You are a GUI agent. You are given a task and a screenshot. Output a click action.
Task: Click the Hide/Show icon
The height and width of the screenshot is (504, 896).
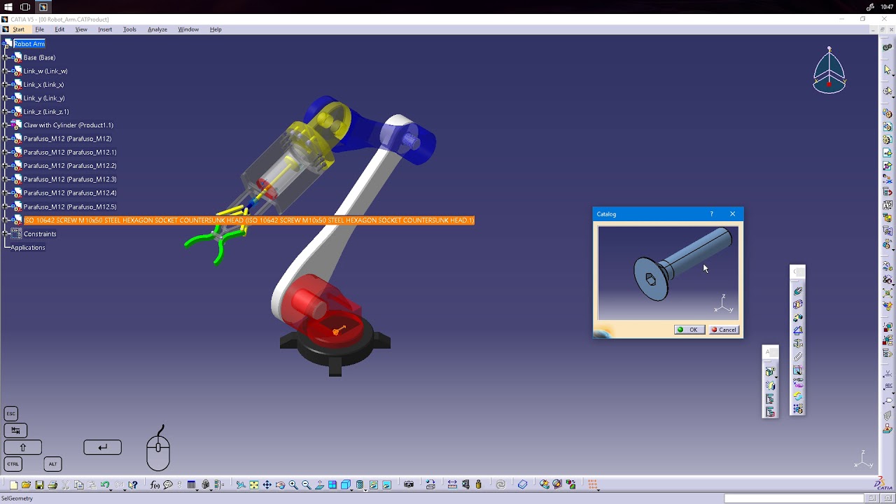[x=373, y=484]
